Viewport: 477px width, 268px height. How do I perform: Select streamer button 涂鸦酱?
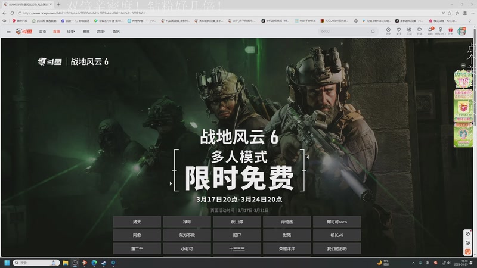pyautogui.click(x=287, y=222)
